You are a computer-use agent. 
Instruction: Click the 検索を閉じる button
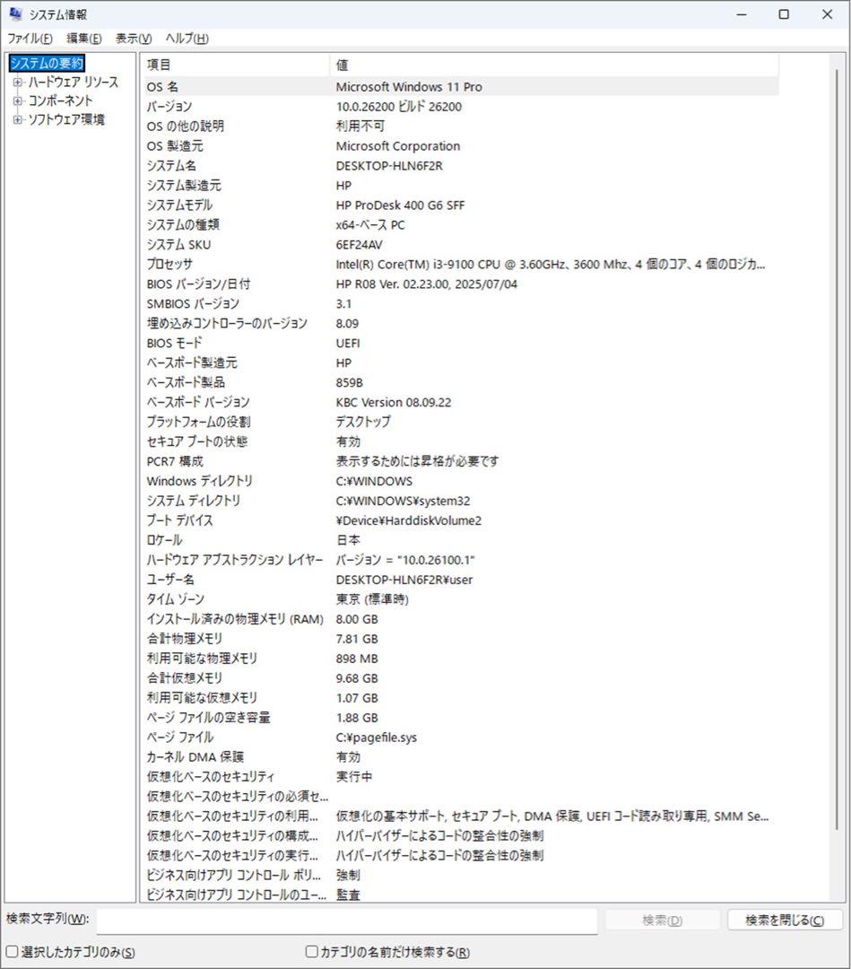pos(784,920)
